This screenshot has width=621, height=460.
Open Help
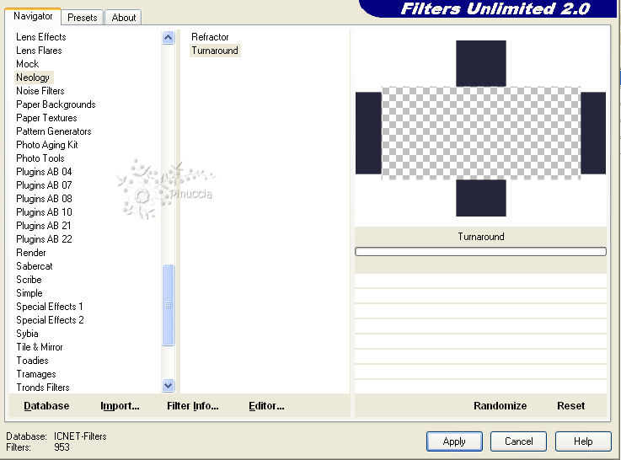point(583,441)
